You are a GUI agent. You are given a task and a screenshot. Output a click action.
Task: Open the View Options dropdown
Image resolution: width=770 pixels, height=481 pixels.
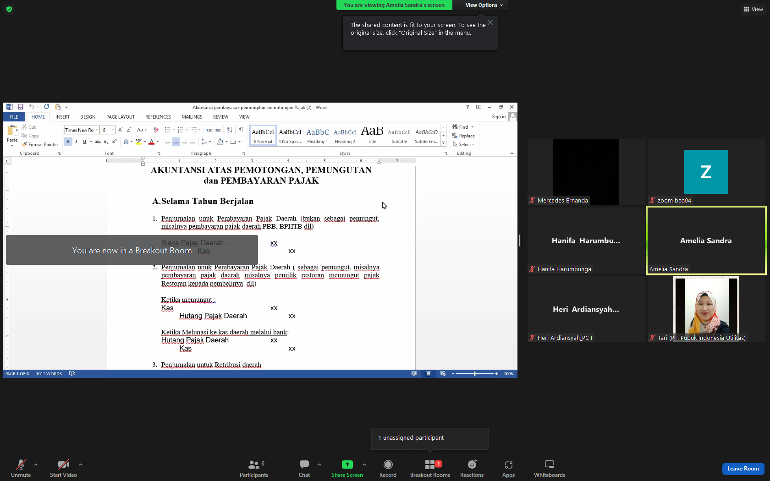pyautogui.click(x=484, y=5)
